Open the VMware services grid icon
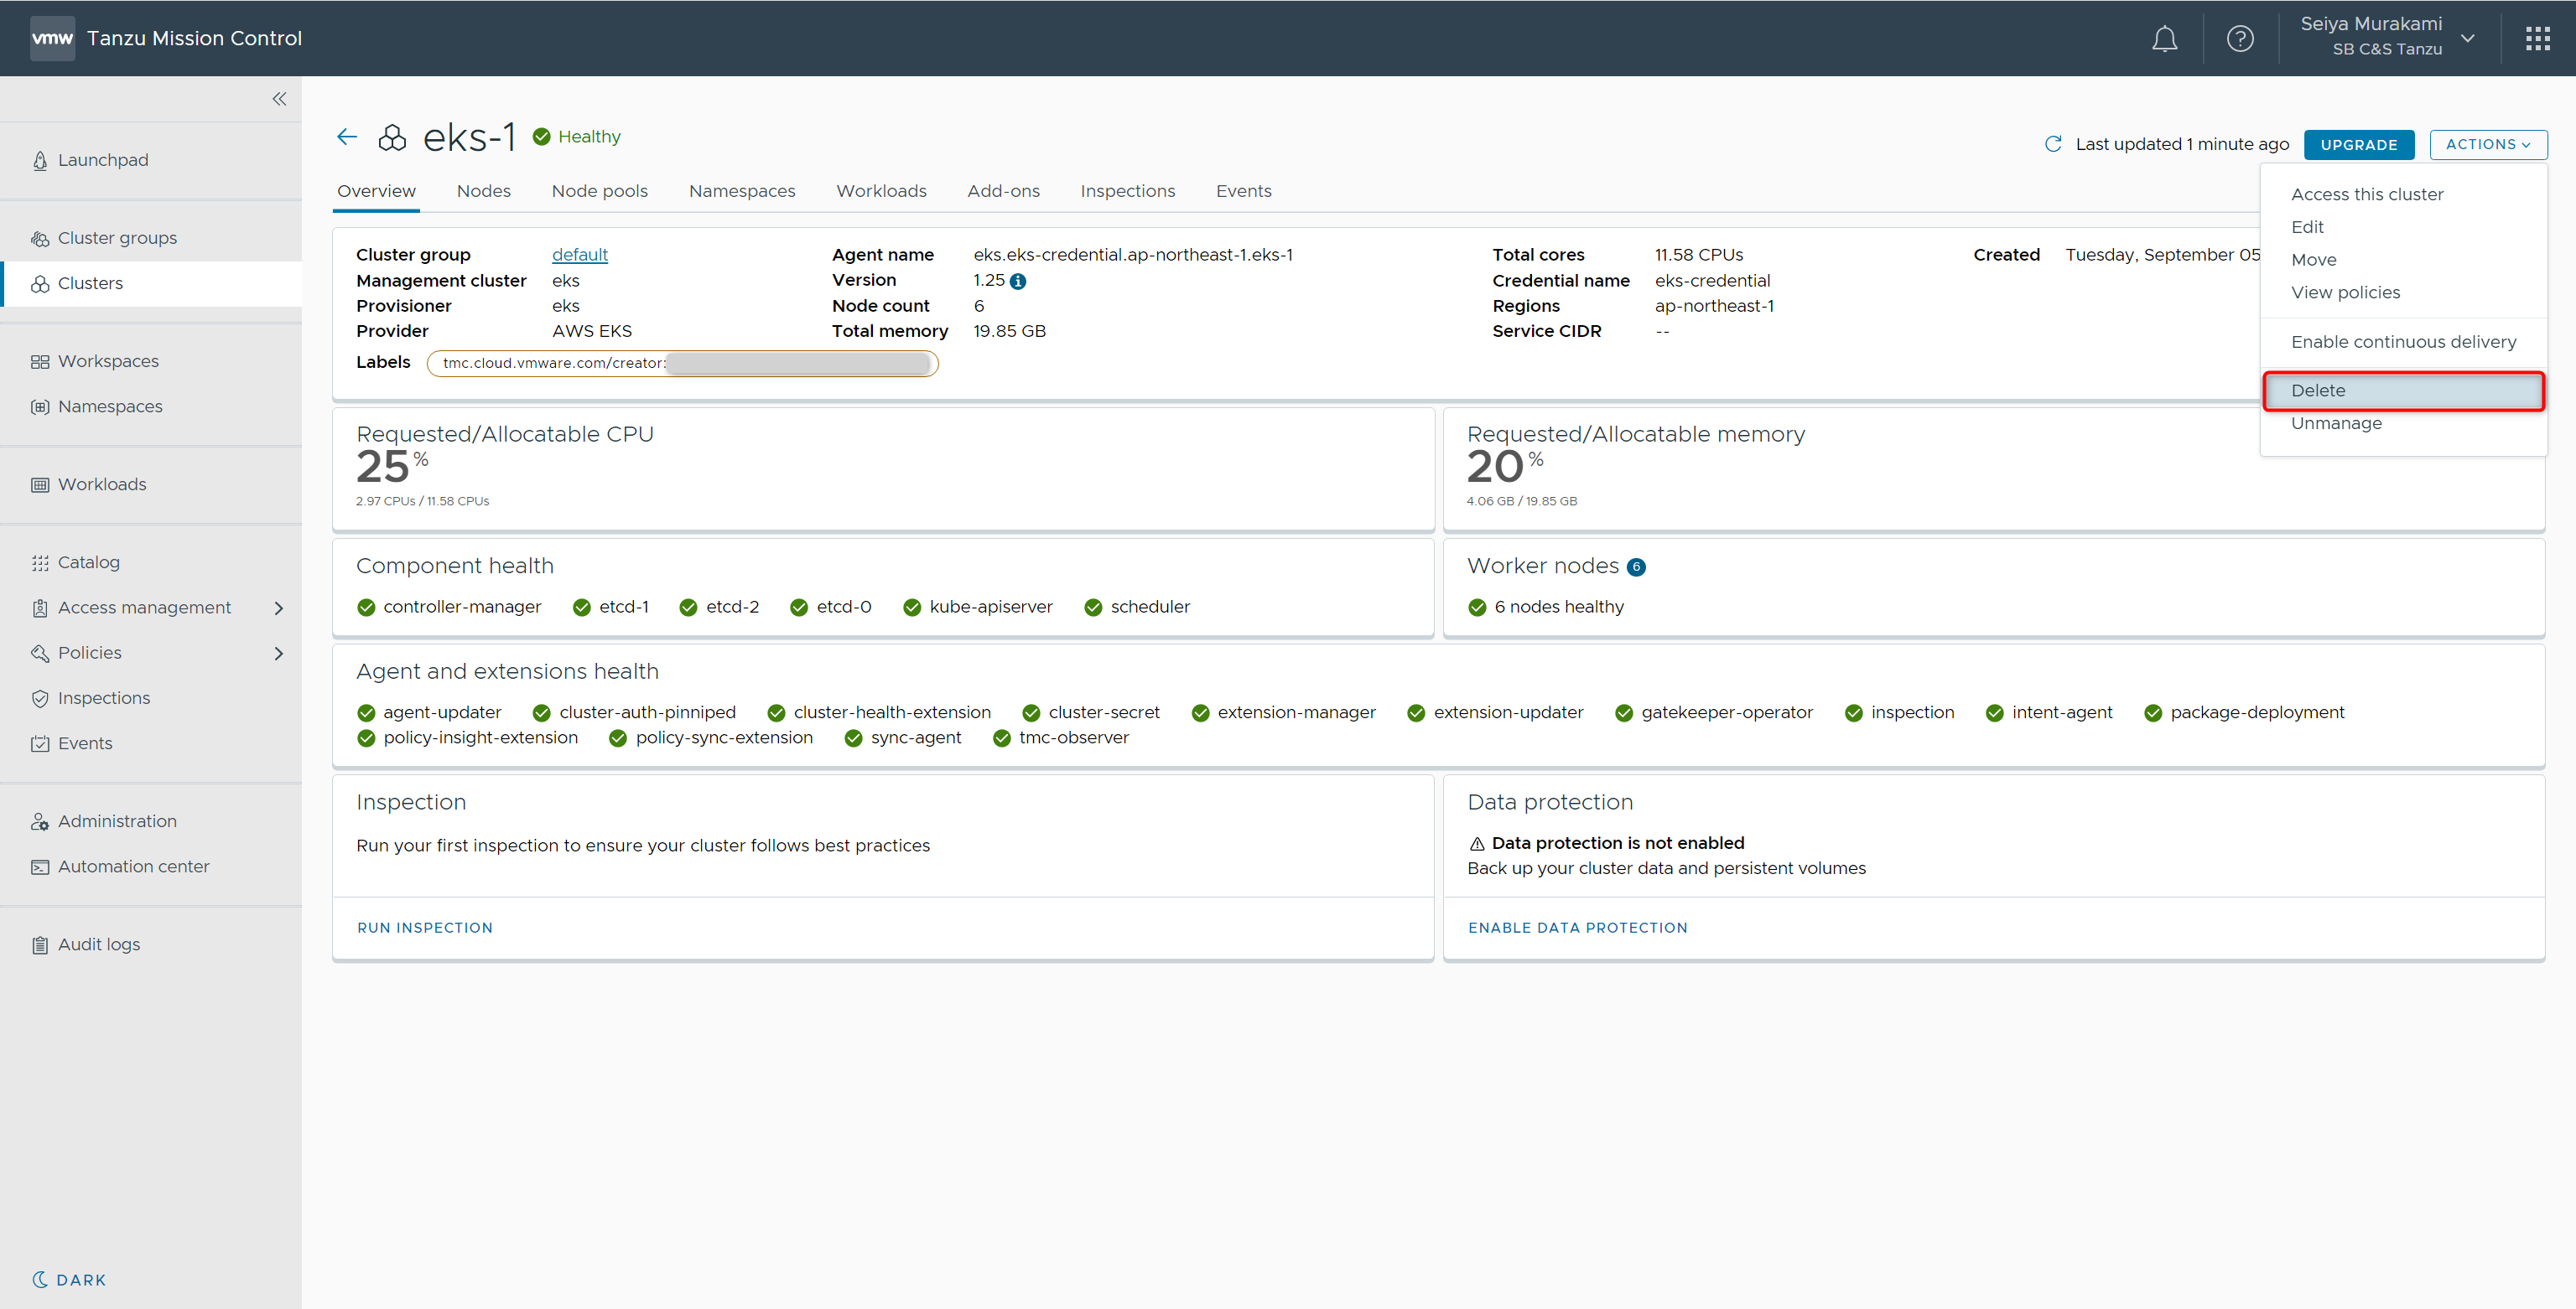The height and width of the screenshot is (1309, 2576). tap(2537, 39)
